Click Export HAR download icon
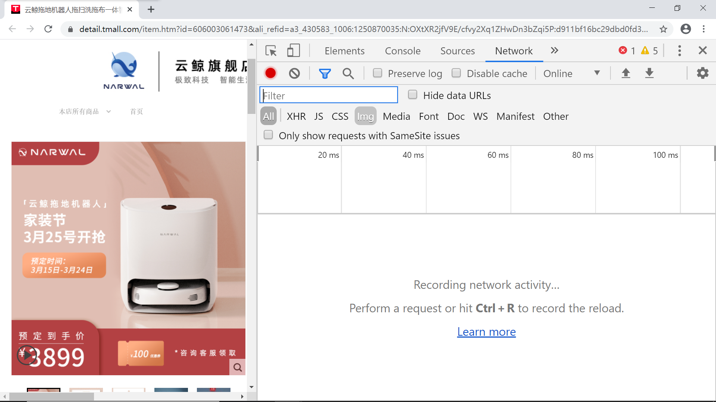This screenshot has width=716, height=402. pyautogui.click(x=649, y=73)
